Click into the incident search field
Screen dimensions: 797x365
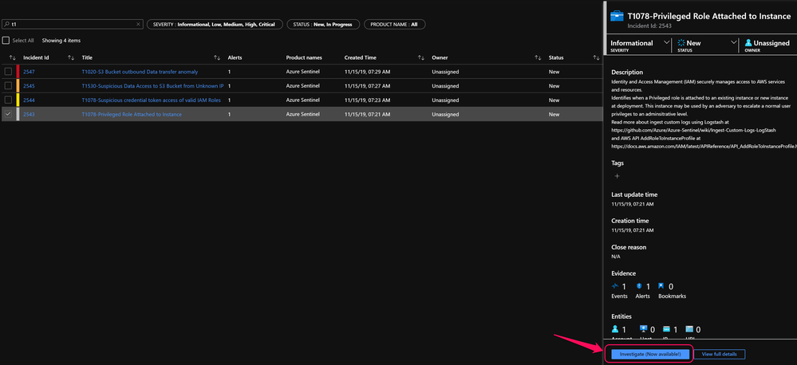72,25
